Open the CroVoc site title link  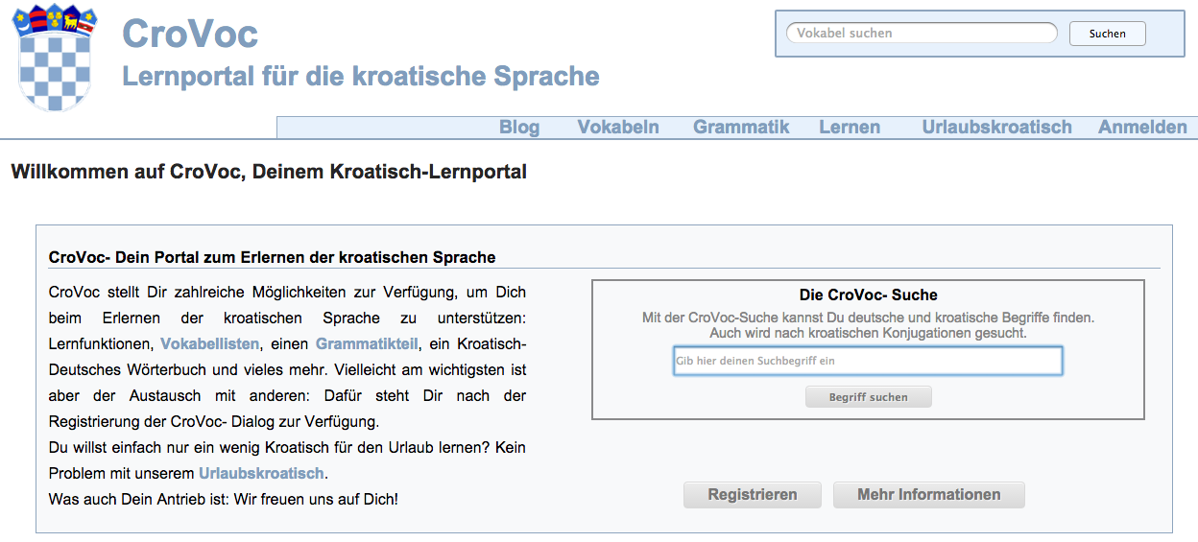(190, 34)
